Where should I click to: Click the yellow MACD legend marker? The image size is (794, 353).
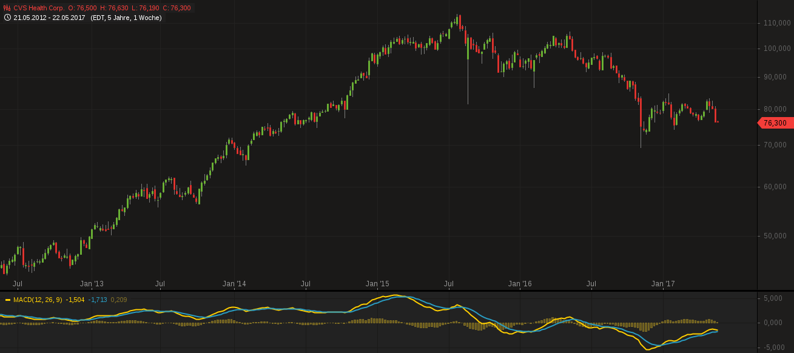tap(7, 300)
